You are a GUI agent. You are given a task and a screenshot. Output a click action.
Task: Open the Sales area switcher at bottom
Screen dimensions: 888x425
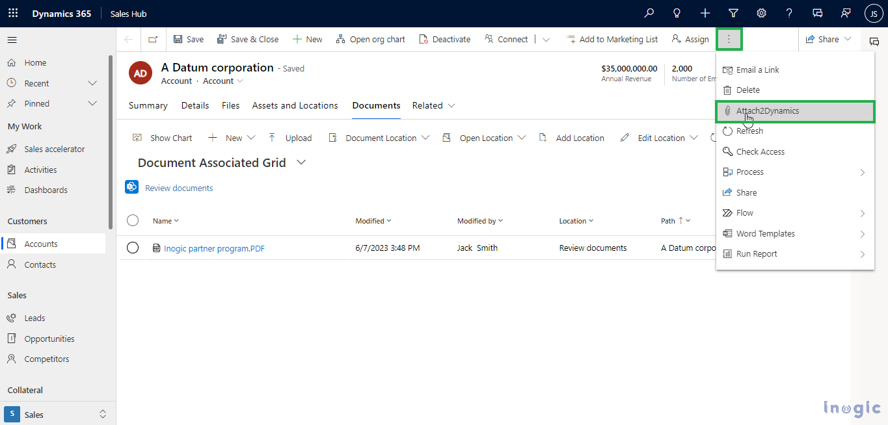[55, 414]
